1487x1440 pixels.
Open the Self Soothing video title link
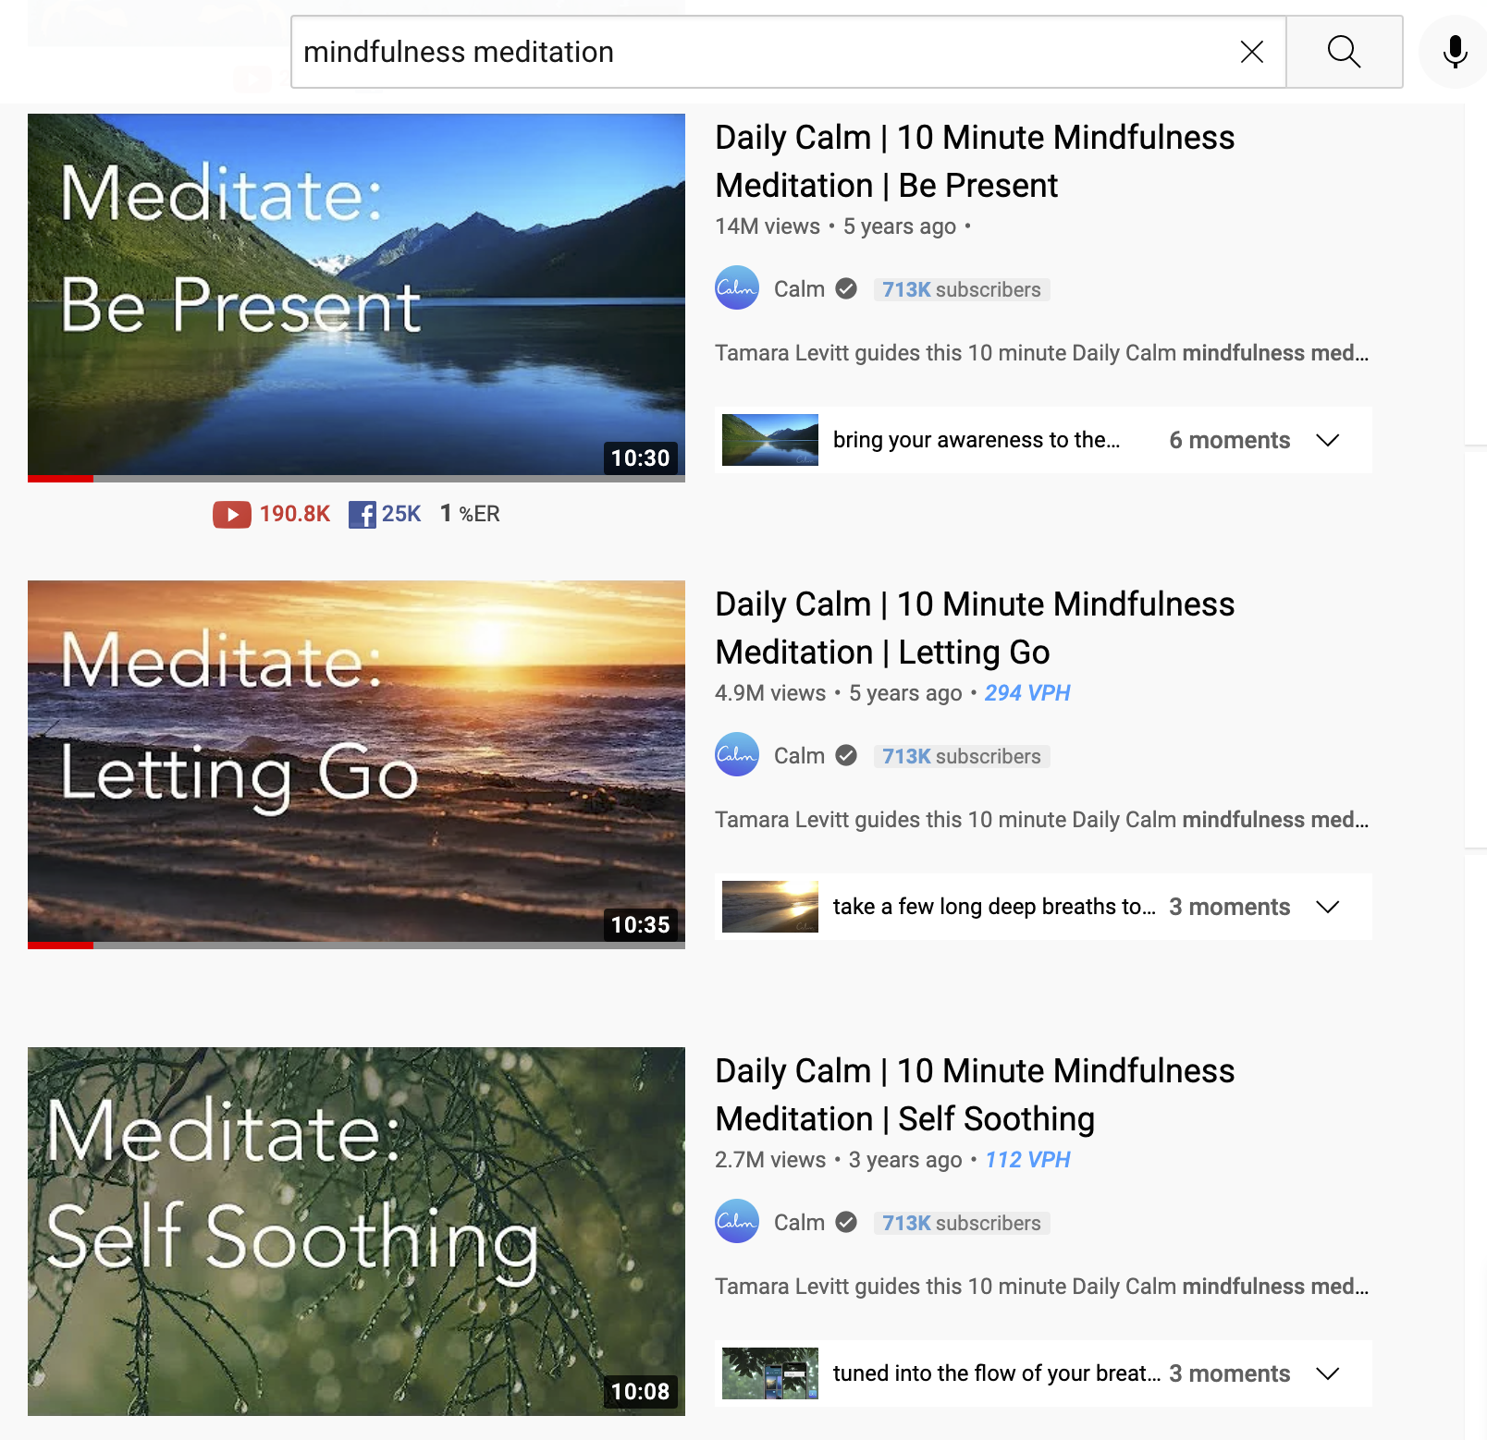[x=975, y=1094]
